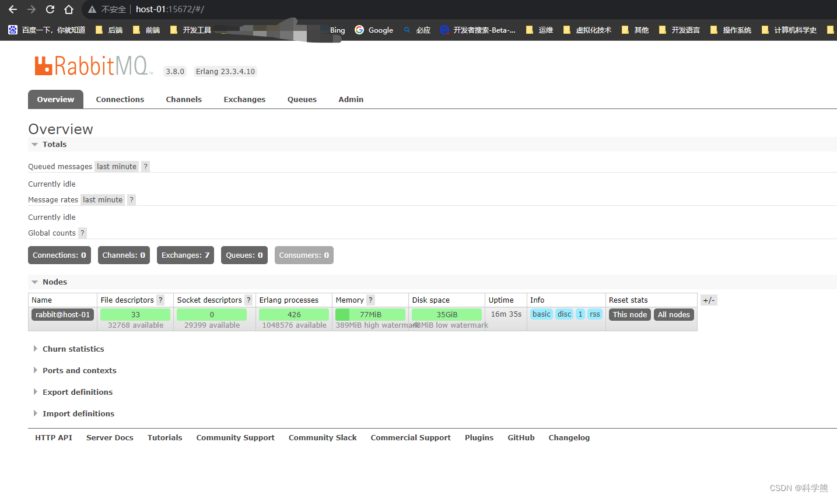837x498 pixels.
Task: Open the 后端 bookmark folder
Action: coord(109,30)
